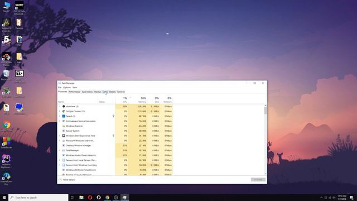Expand Service Host: Local Service row
Image resolution: width=357 pixels, height=201 pixels.
pyautogui.click(x=60, y=160)
